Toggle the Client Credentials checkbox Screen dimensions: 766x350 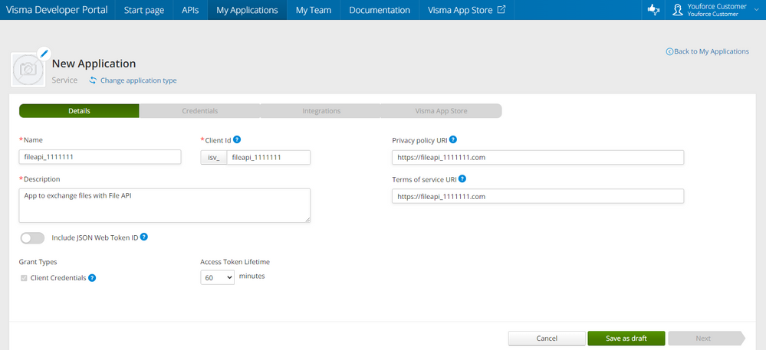(x=25, y=278)
